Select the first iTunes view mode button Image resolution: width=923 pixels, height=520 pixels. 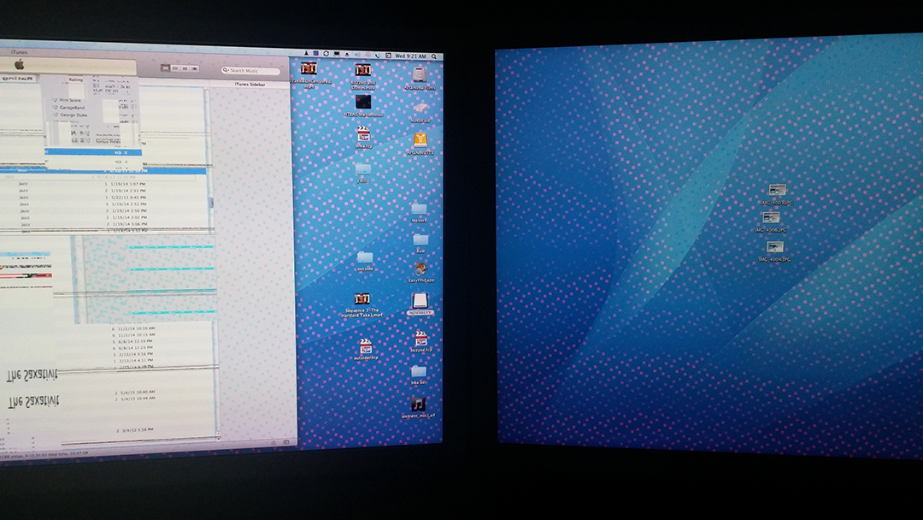(166, 69)
